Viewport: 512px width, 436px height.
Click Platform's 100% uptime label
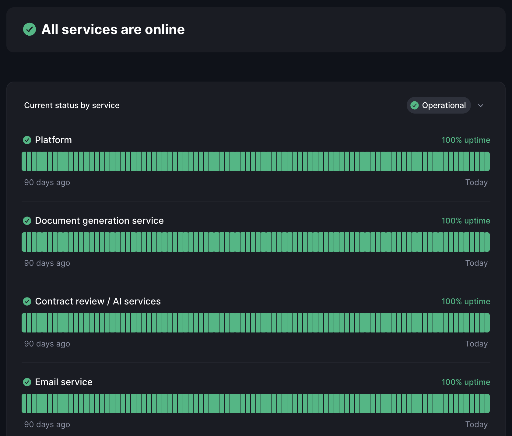click(466, 140)
